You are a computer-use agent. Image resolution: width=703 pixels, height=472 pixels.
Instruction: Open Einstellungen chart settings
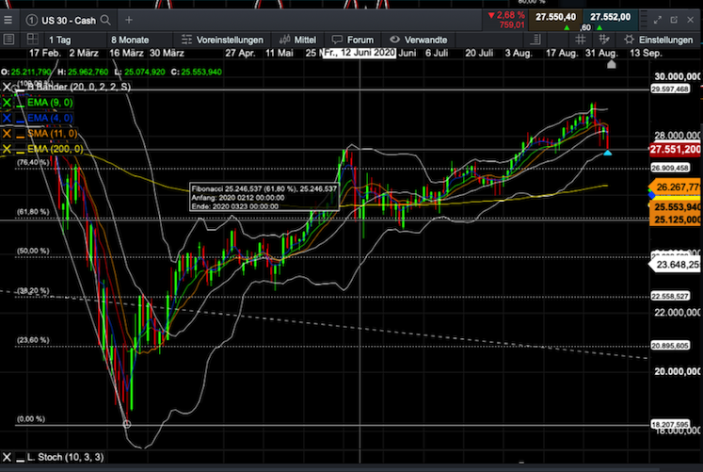[x=659, y=40]
